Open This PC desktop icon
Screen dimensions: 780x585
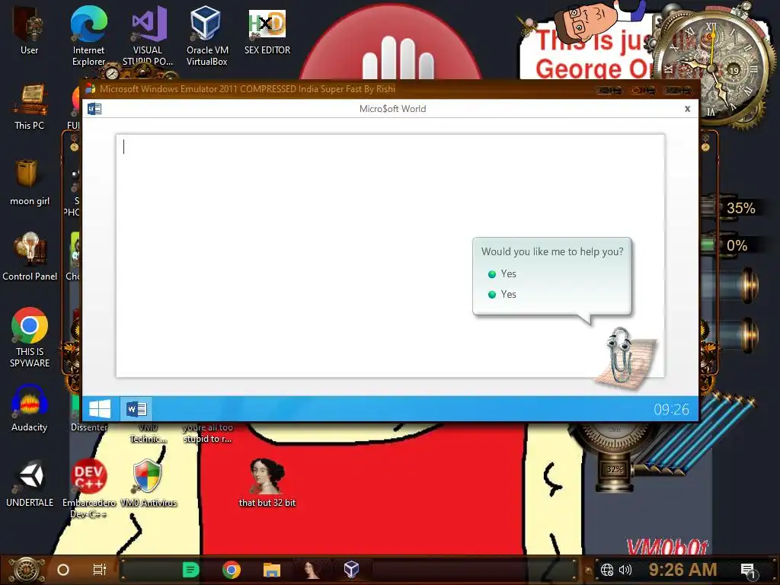(x=30, y=107)
